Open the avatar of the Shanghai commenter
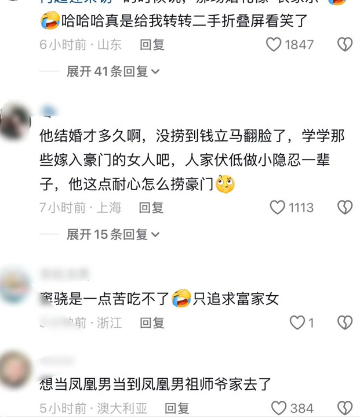 tap(15, 122)
